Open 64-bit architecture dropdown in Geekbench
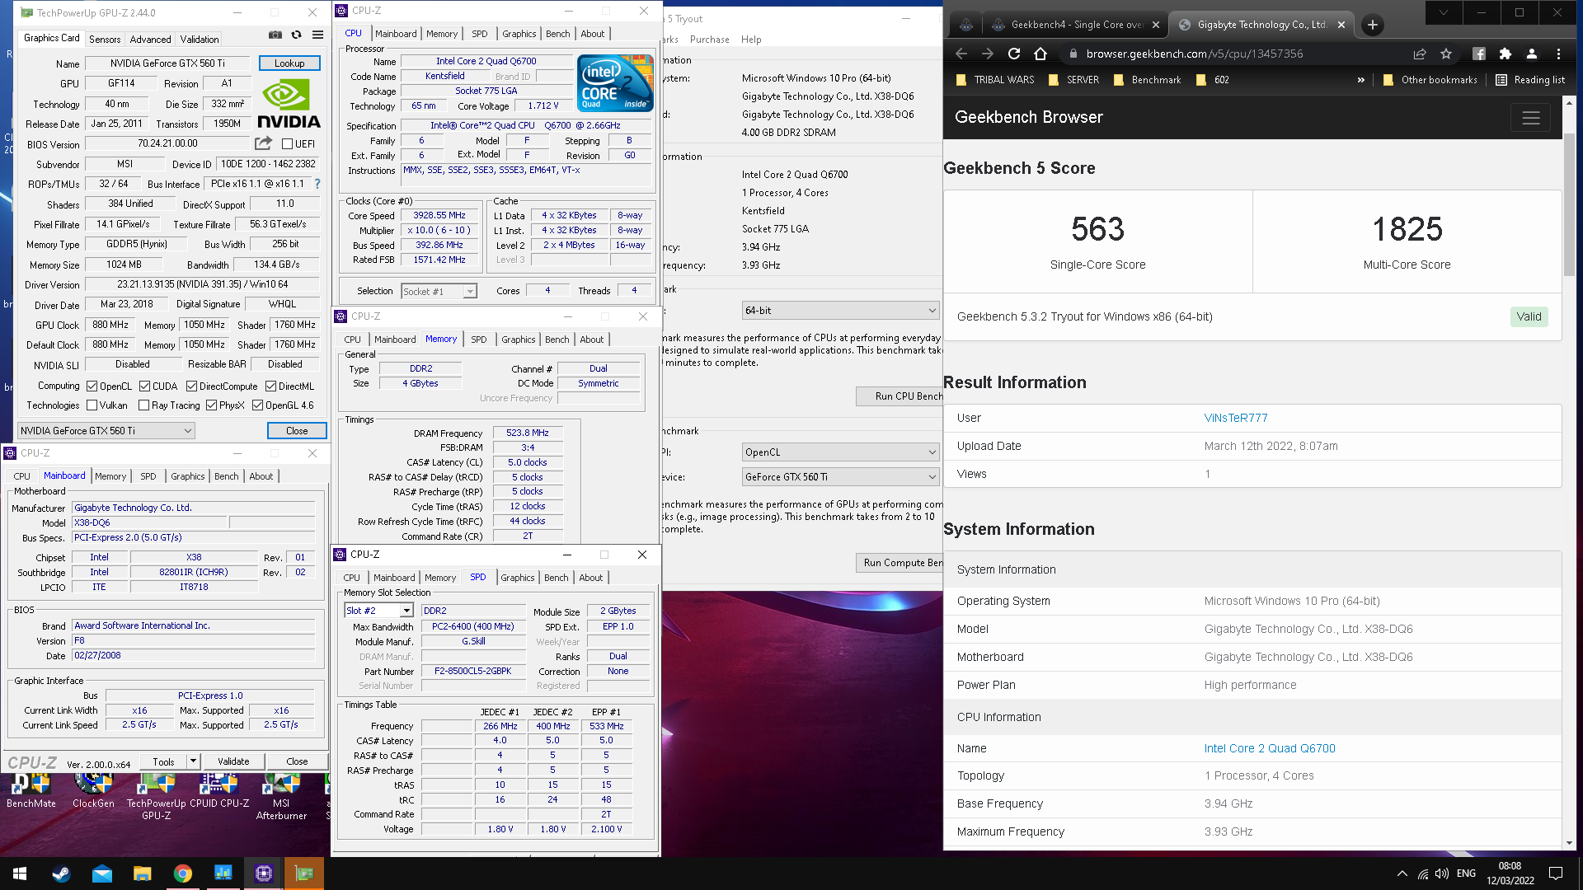The image size is (1583, 890). pyautogui.click(x=840, y=311)
